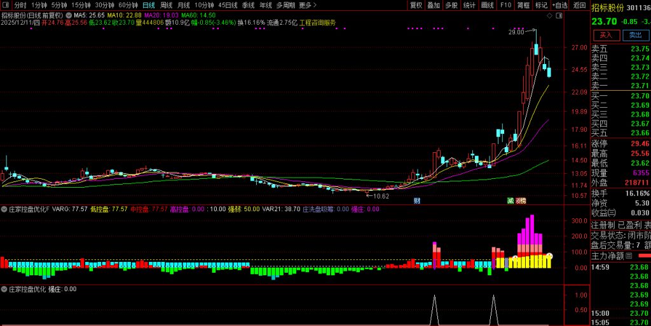Click the 叠加 overlay button

tap(434, 5)
